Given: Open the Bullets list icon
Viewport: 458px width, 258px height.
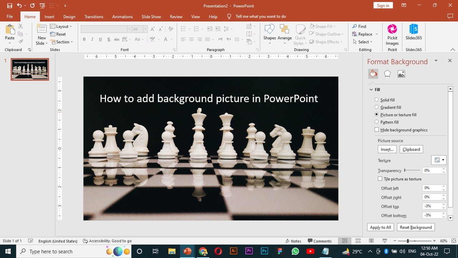Looking at the screenshot, I should pos(183,28).
